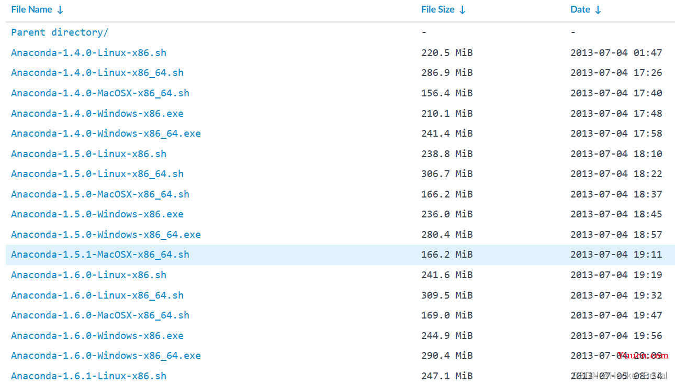Select the date 2013-07-04 17:48
The image size is (675, 384).
tap(616, 114)
